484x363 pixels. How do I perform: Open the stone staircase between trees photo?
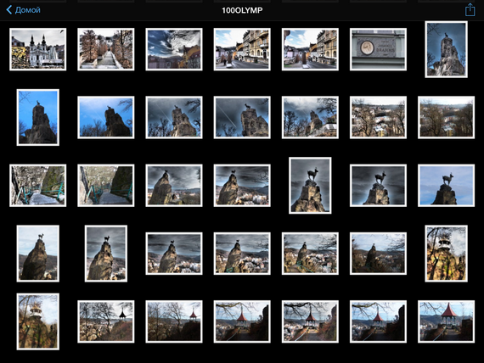[x=106, y=49]
